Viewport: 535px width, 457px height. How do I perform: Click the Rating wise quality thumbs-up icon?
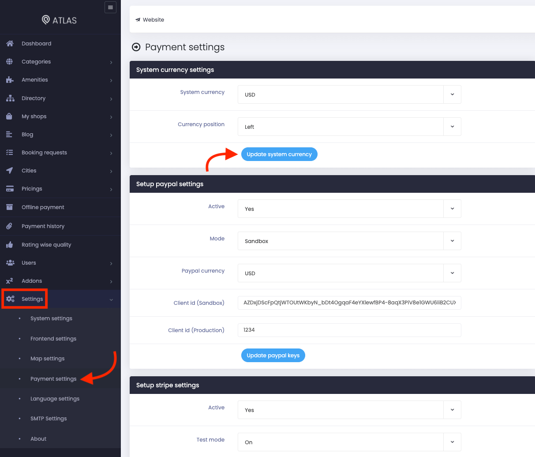(10, 245)
